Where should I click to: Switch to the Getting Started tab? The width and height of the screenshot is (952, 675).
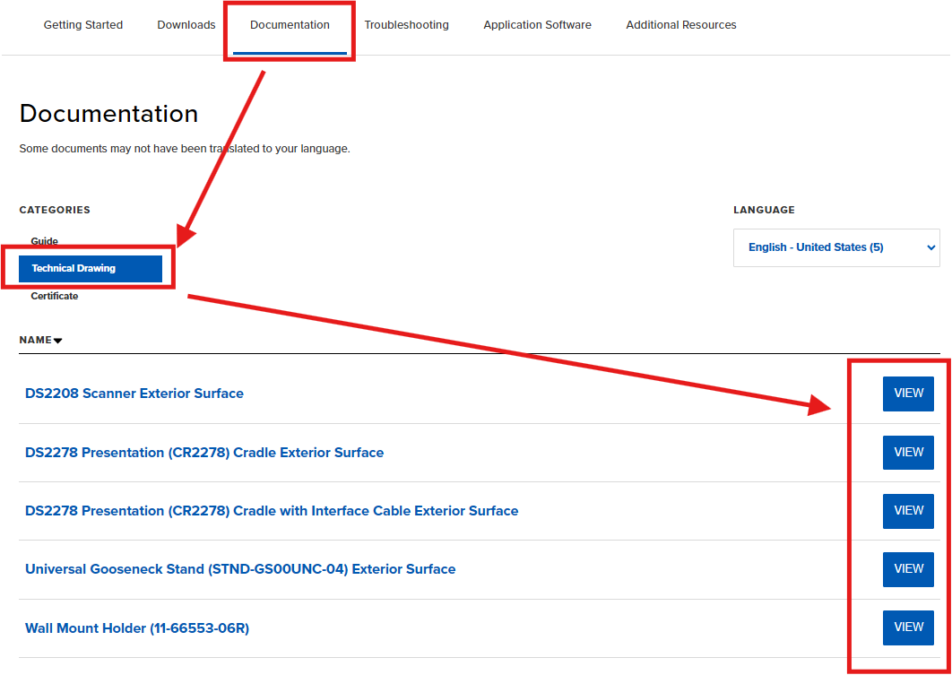(82, 25)
